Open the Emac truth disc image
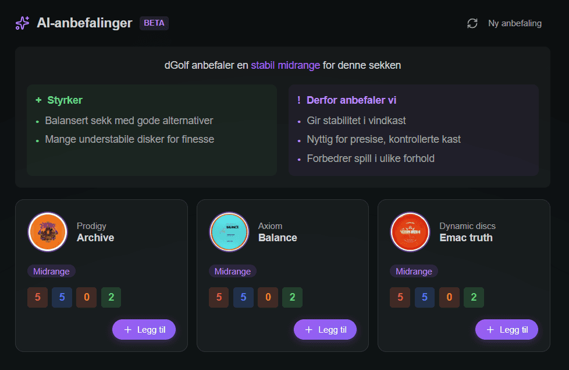This screenshot has width=569, height=370. pos(410,231)
